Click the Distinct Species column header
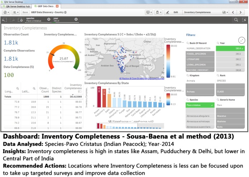Screen dimensions: 249x177 (57, 90)
